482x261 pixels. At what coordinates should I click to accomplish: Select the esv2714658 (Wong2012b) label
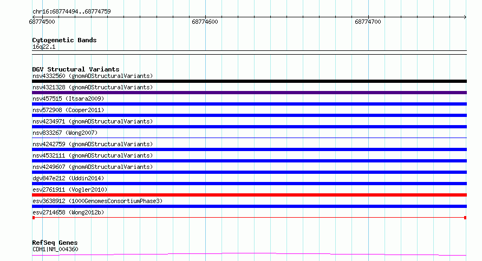click(68, 212)
